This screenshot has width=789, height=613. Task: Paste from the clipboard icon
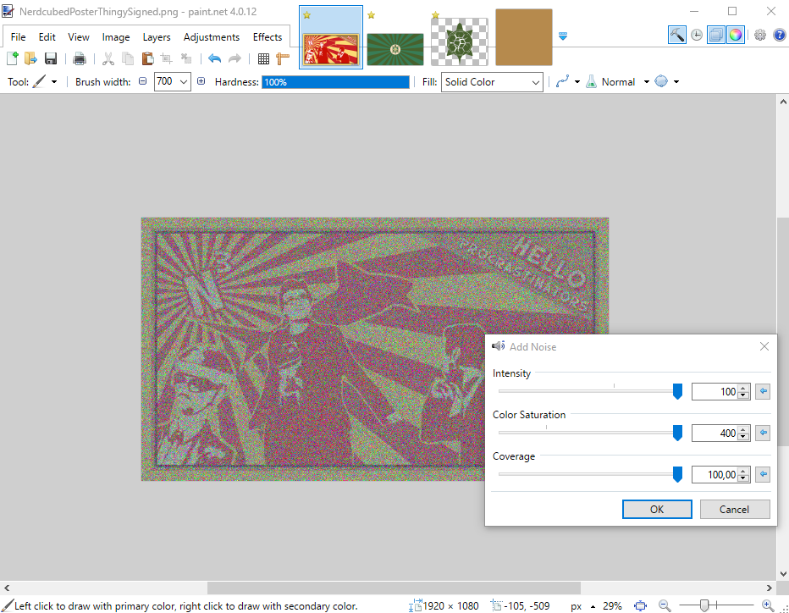147,58
